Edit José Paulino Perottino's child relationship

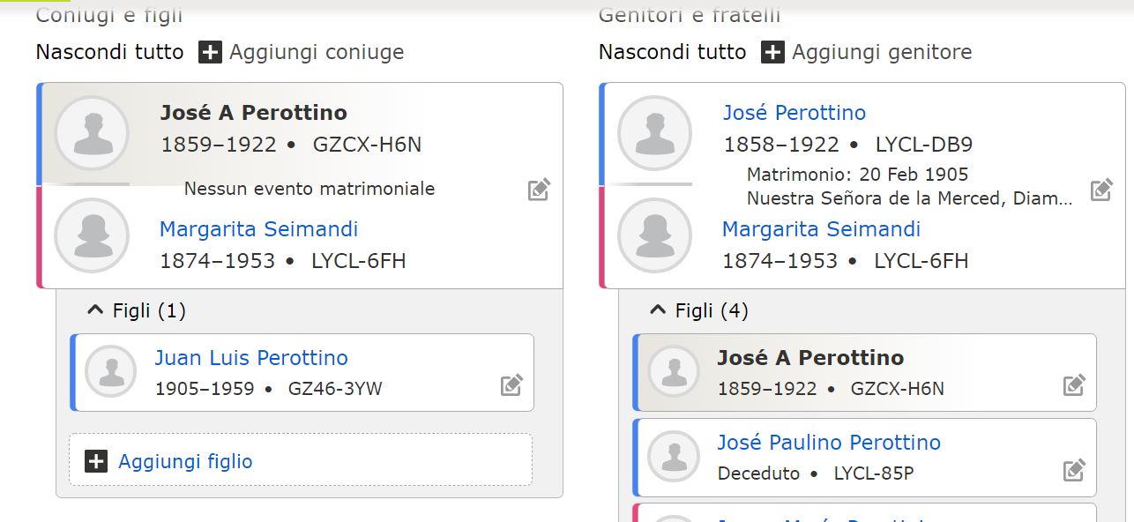coord(1074,470)
